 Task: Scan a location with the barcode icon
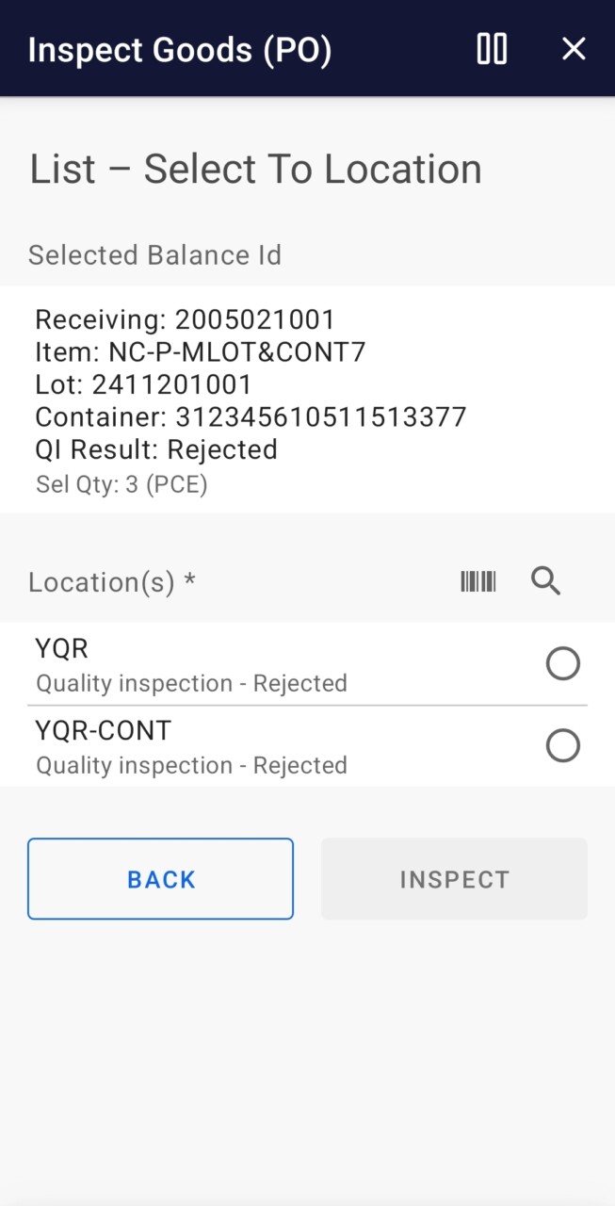(x=478, y=581)
